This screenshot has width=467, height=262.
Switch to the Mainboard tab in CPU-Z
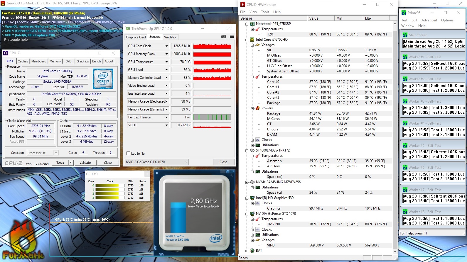click(x=39, y=61)
